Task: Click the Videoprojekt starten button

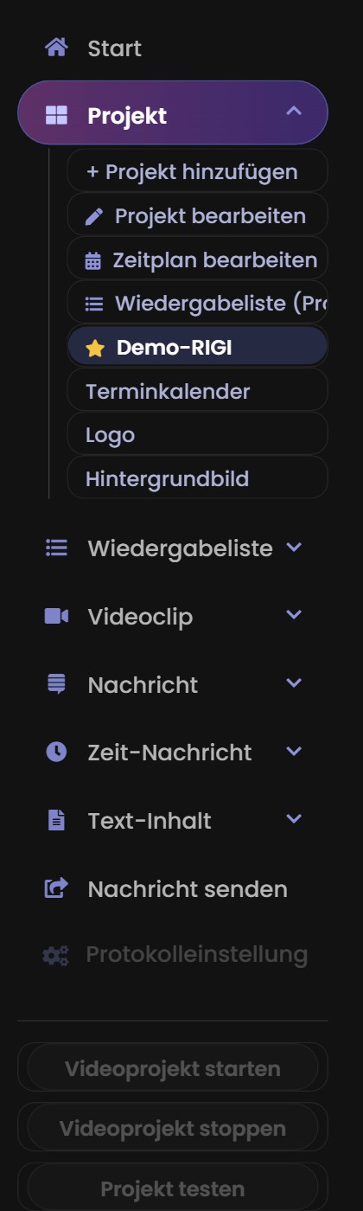Action: point(173,1067)
